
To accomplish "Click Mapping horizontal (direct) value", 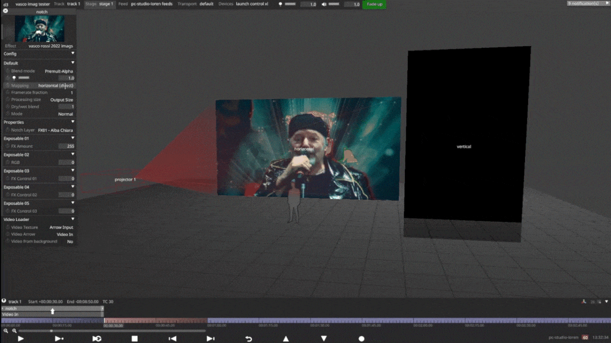I will 56,85.
